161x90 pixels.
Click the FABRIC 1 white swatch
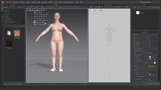click(x=138, y=13)
